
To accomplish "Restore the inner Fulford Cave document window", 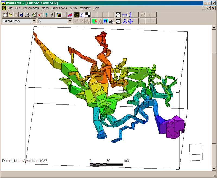I will [208, 8].
